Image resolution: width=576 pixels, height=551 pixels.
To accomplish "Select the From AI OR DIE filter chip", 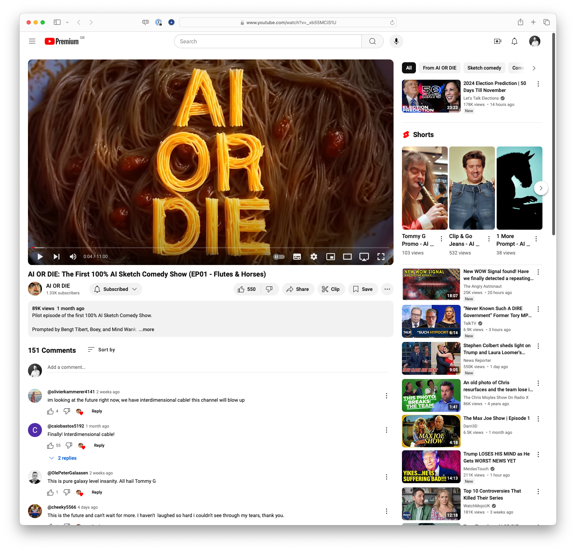I will click(439, 68).
